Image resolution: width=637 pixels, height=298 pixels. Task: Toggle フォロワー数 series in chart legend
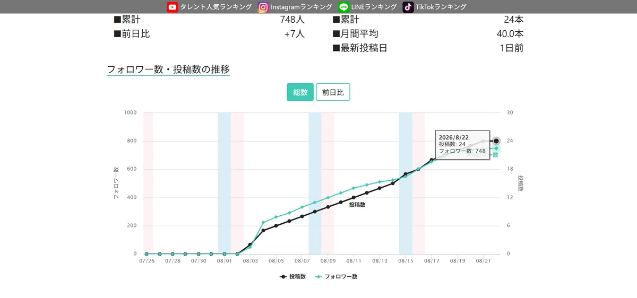click(337, 277)
